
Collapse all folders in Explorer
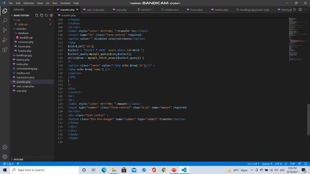click(x=51, y=15)
